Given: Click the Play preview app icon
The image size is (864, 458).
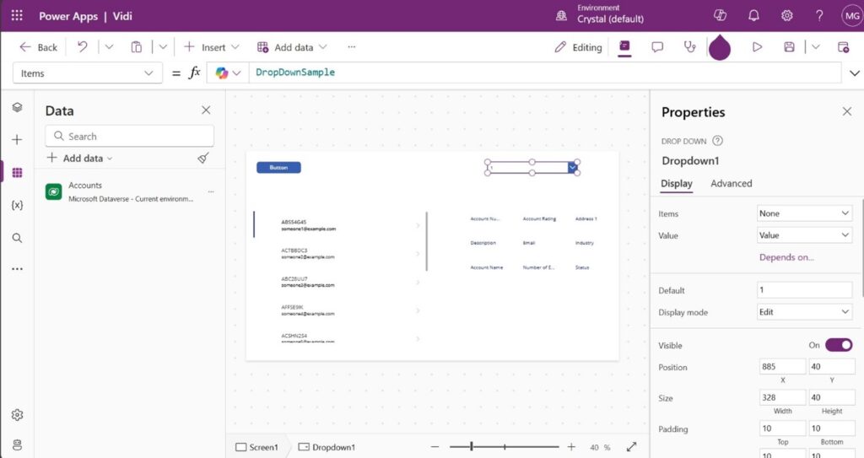Looking at the screenshot, I should pyautogui.click(x=757, y=47).
